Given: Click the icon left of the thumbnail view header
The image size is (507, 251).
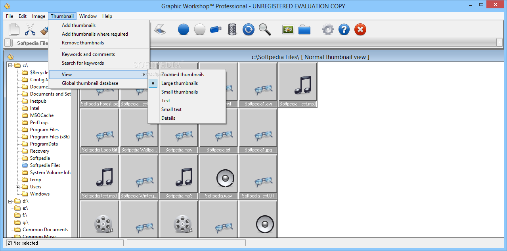Looking at the screenshot, I should coord(10,57).
